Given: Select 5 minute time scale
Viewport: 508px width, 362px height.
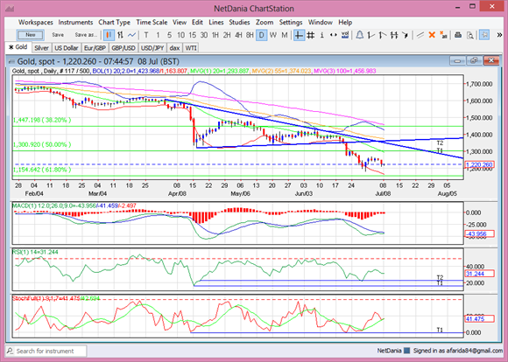Looking at the screenshot, I should point(169,35).
